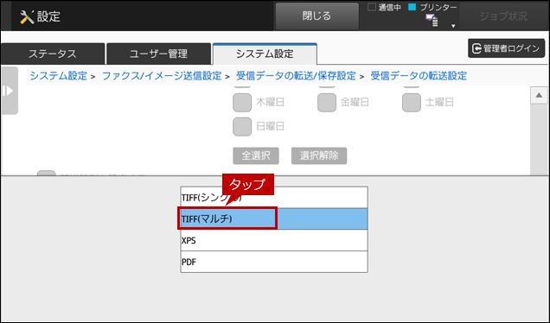Toggle the 金曜日 checkbox
Viewport: 550px width, 323px height.
click(x=327, y=102)
